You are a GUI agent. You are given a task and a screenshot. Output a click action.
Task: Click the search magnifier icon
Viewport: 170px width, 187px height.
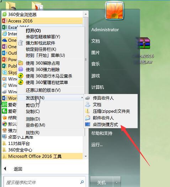coord(82,182)
